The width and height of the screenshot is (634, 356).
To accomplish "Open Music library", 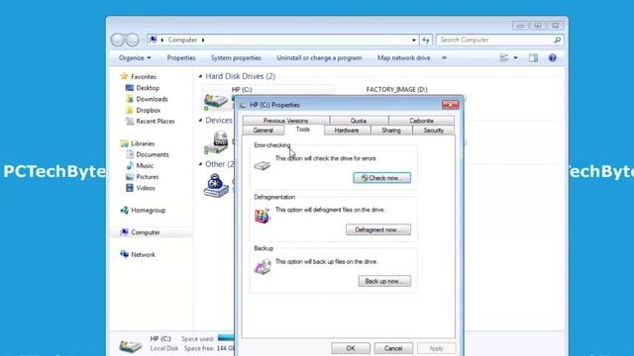I will (x=145, y=166).
